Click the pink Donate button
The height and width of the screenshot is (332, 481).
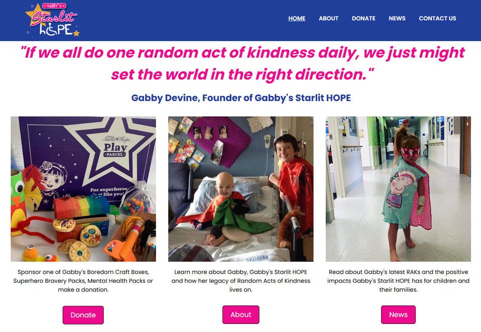(83, 315)
